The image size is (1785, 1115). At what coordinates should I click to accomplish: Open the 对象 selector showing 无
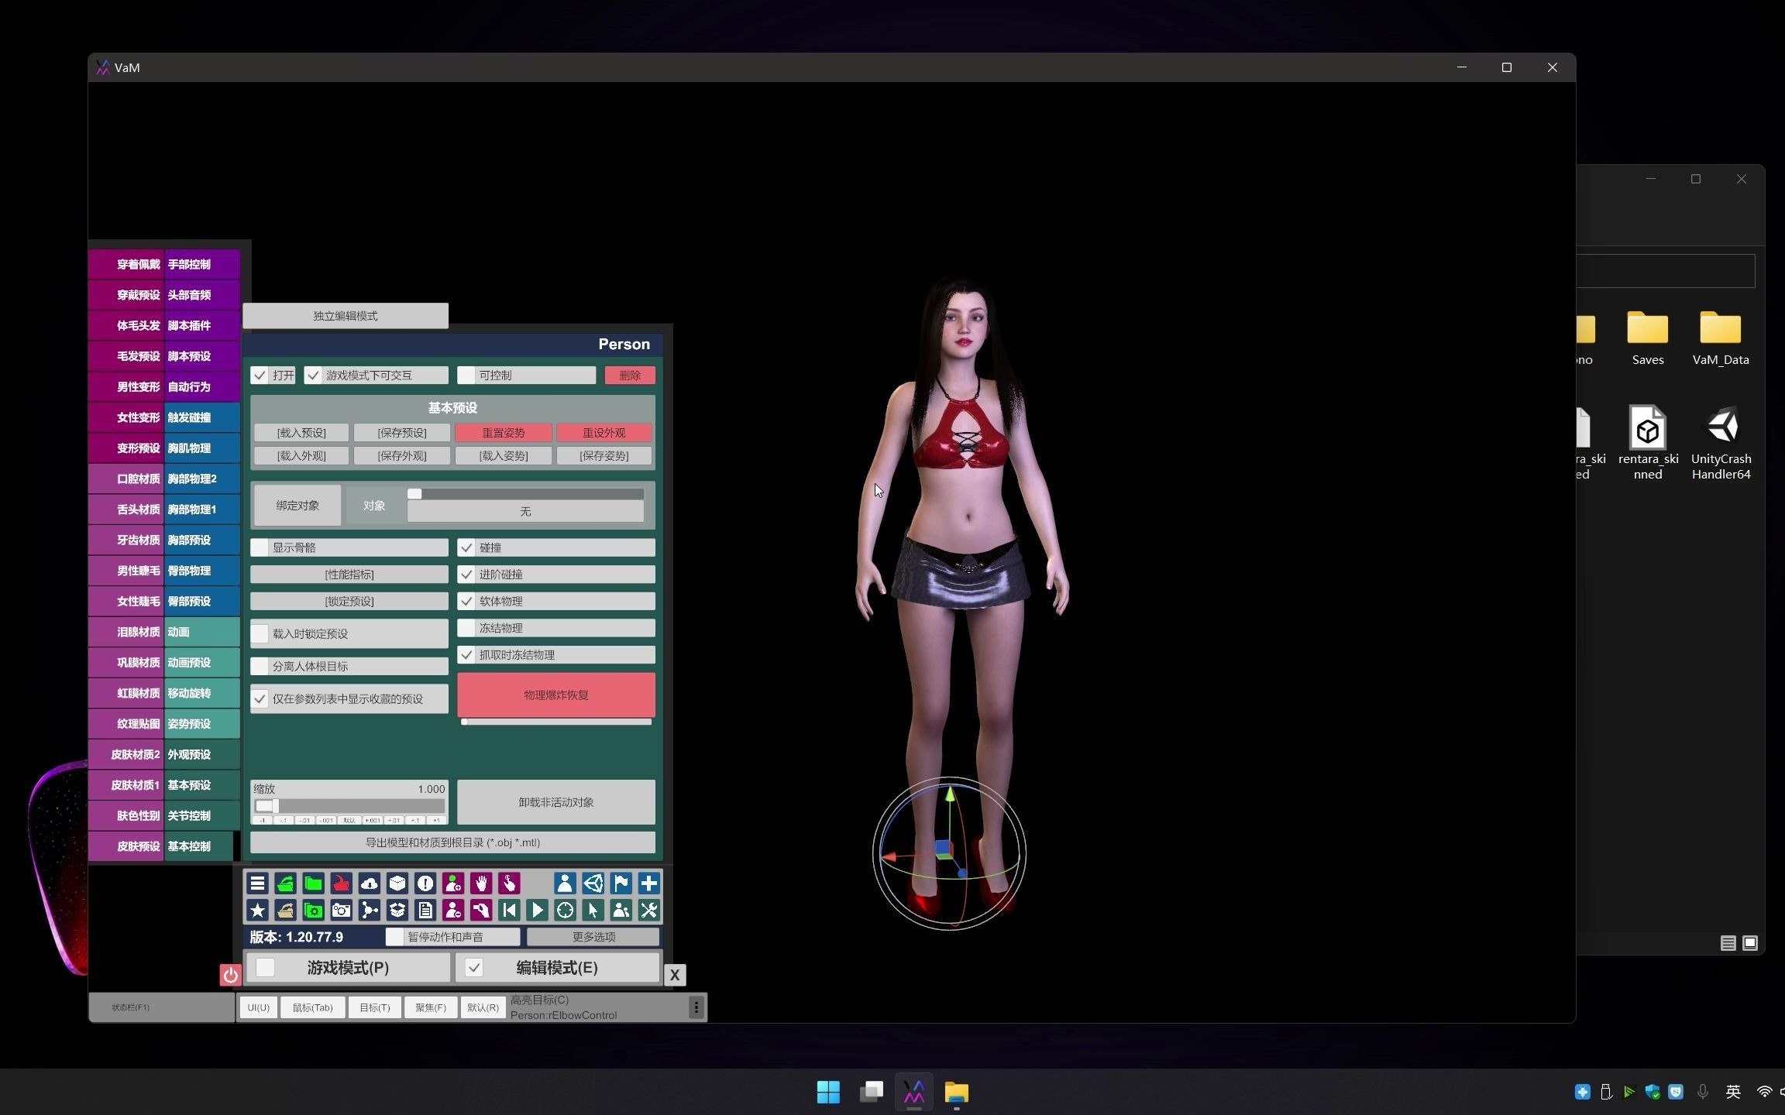click(x=525, y=512)
